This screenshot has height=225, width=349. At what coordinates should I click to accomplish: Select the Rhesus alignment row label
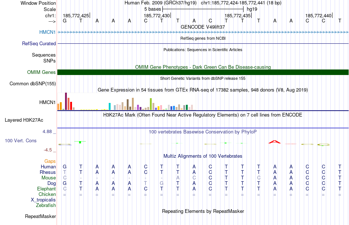pos(48,172)
